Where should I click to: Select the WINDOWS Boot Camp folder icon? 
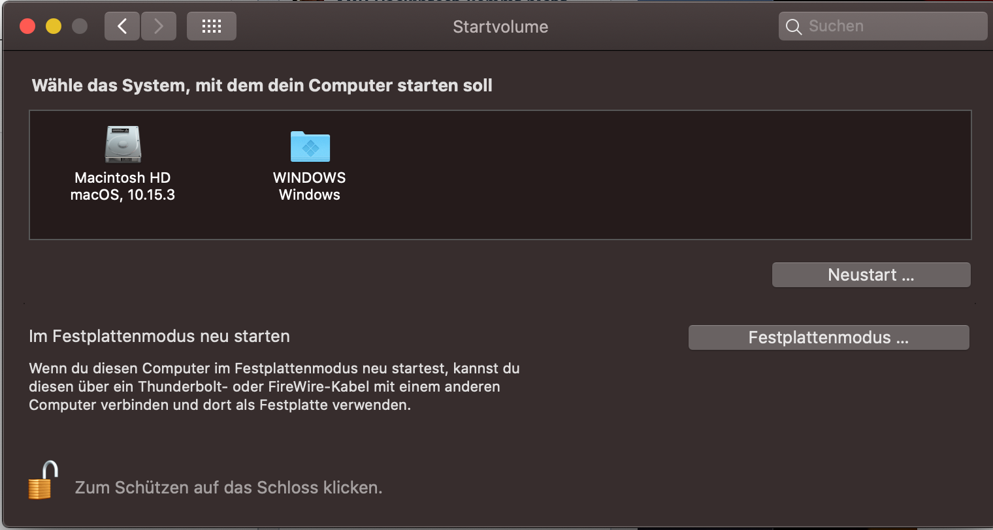310,146
